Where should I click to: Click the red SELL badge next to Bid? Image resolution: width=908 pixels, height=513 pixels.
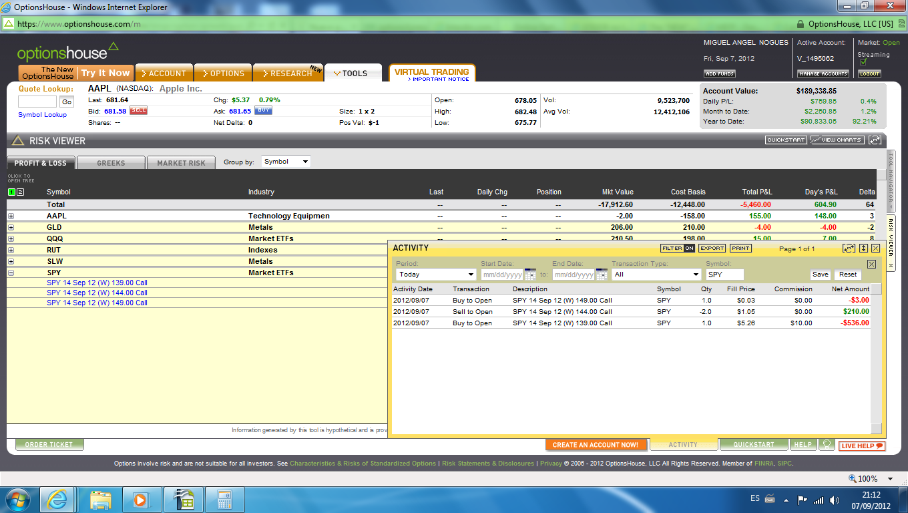(x=138, y=111)
